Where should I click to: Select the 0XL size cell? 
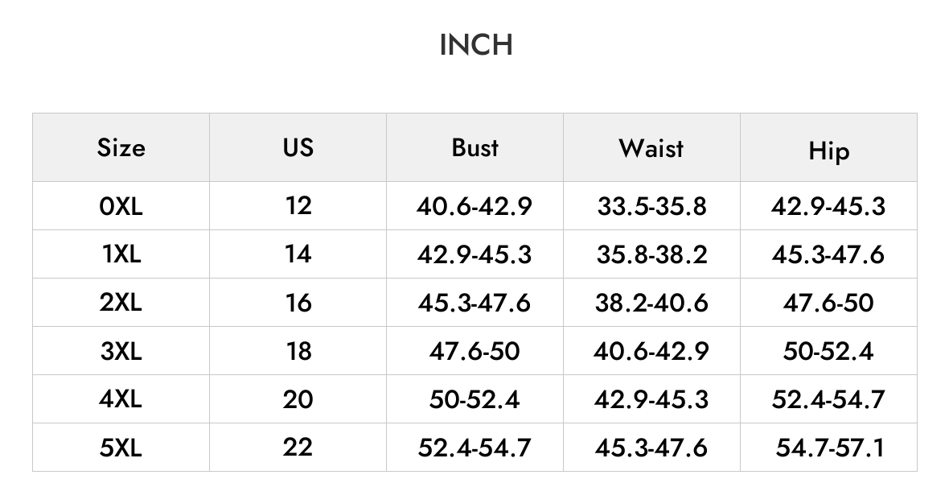(x=121, y=206)
